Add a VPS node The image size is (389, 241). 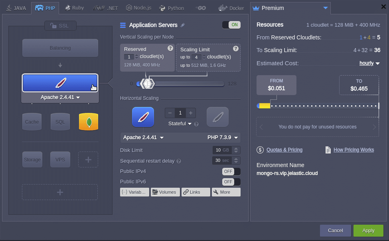pos(60,160)
